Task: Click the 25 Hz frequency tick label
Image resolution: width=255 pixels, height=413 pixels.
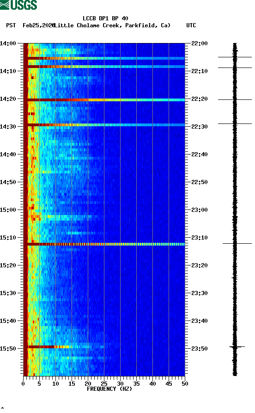Action: point(104,384)
